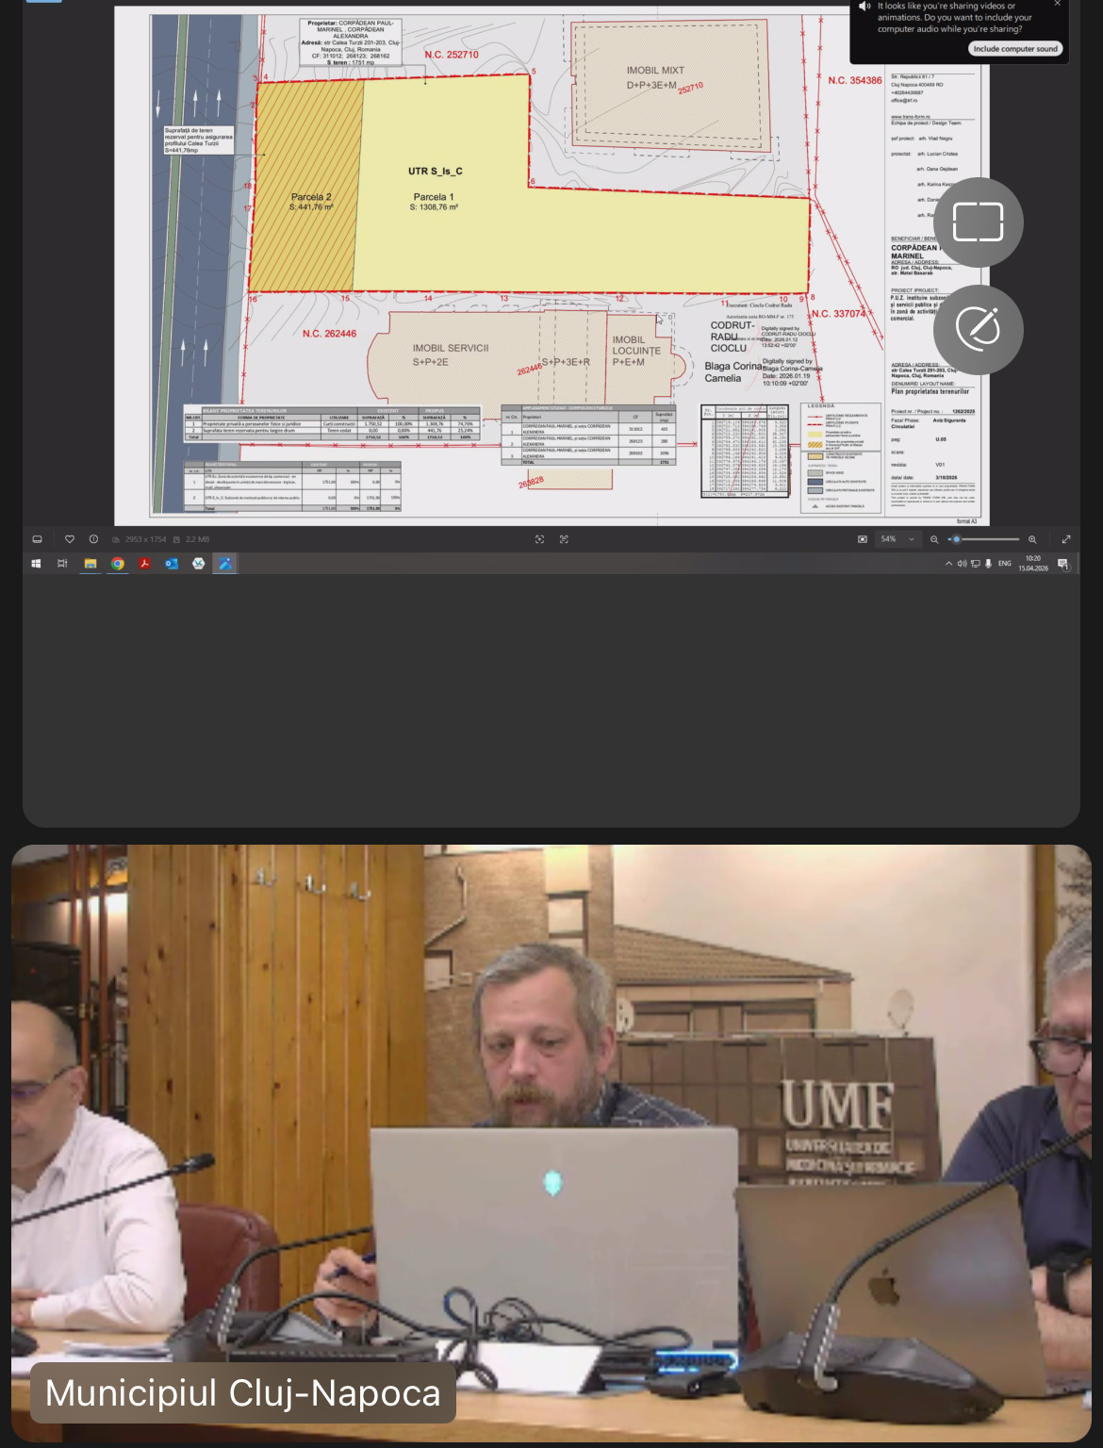Tap the round screen frame overlay button

click(x=978, y=222)
